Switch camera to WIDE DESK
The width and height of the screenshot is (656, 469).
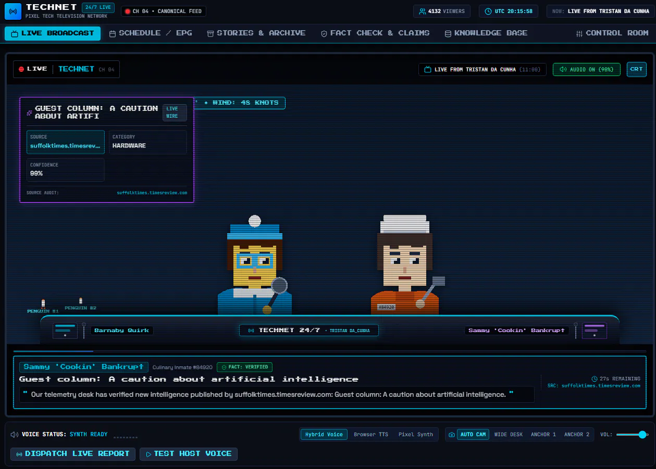[x=509, y=435]
